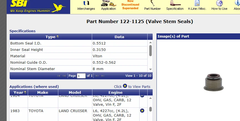Select the Nominal Stem Diameter row

[79, 69]
